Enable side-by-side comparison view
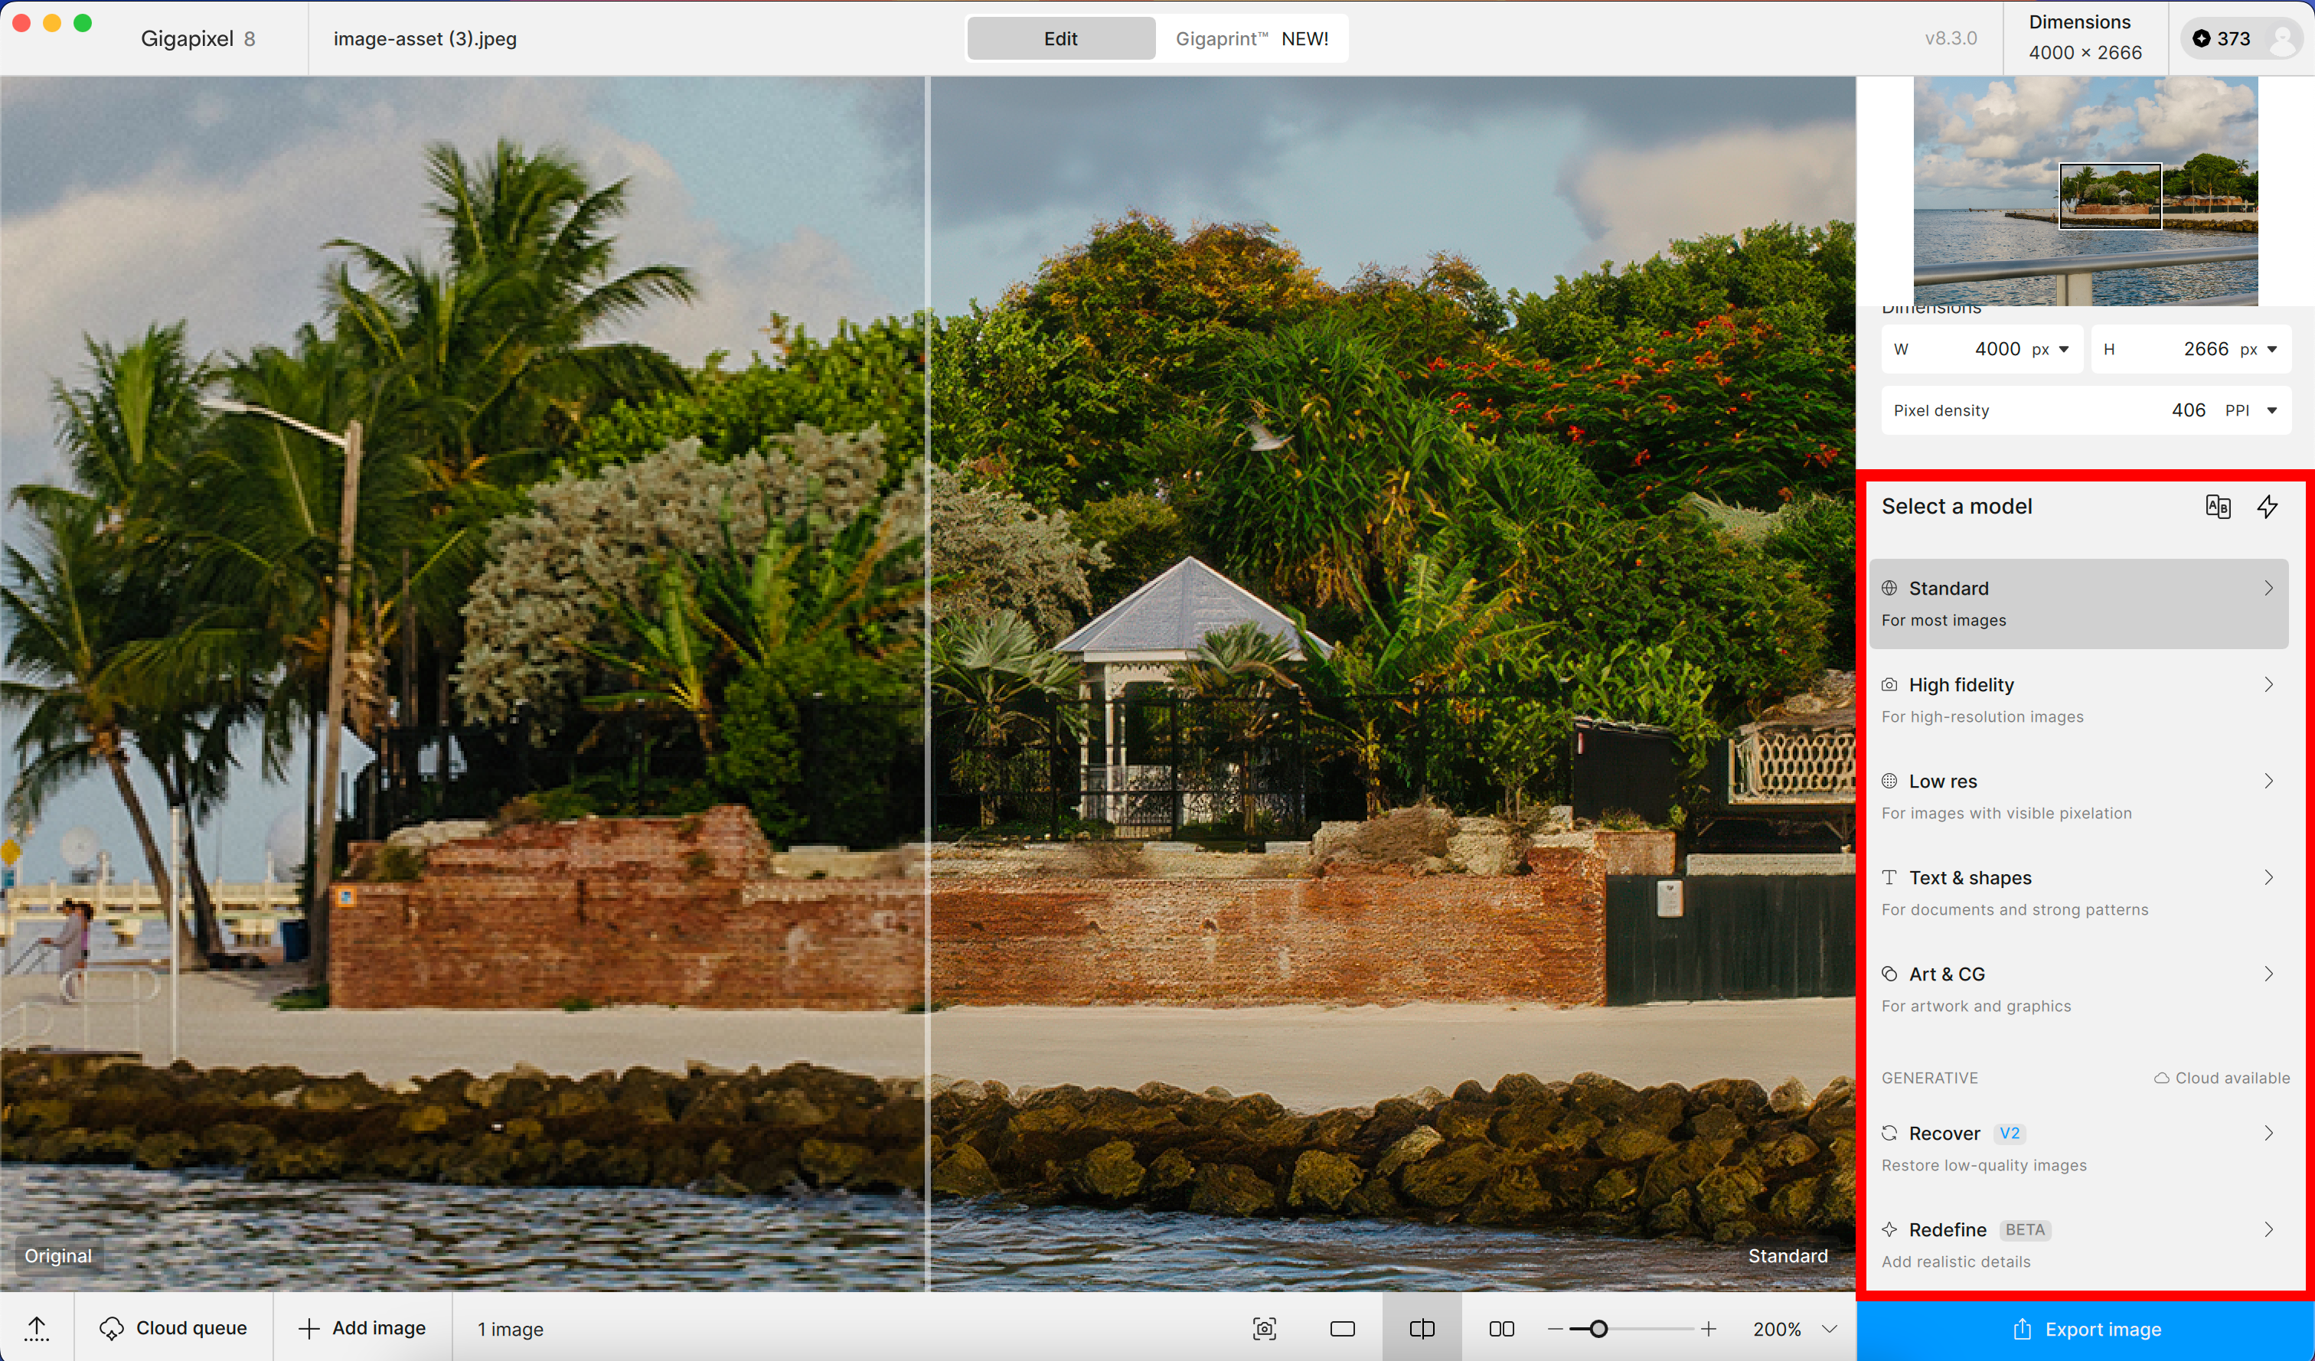Viewport: 2315px width, 1361px height. tap(1501, 1329)
